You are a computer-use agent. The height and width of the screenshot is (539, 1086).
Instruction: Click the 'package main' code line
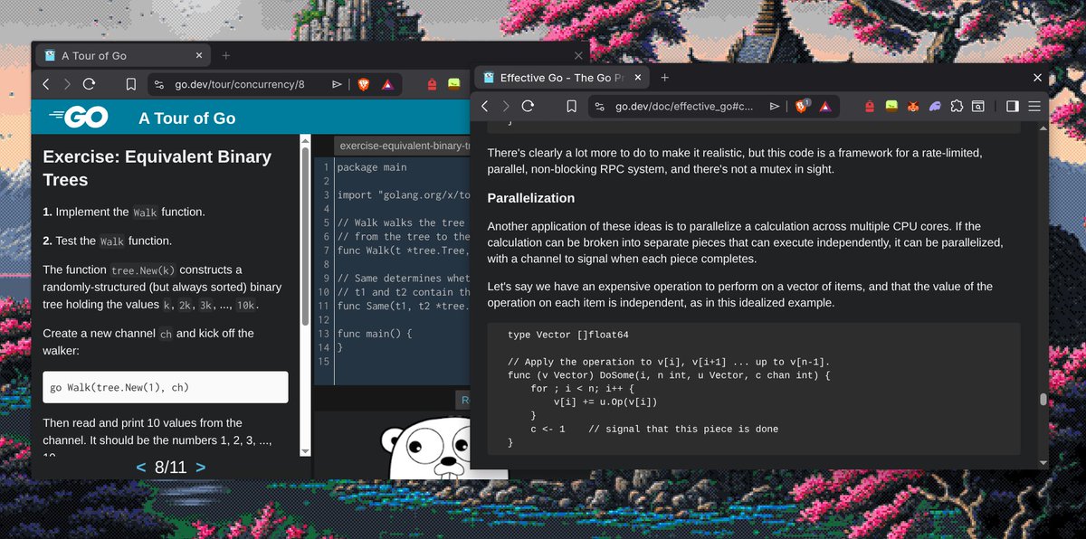tap(372, 167)
